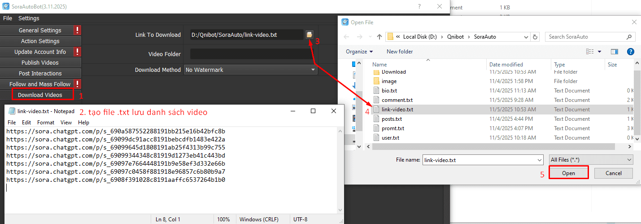Viewport: 641px width, 224px height.
Task: Open the Settings menu in SoraAutoBot
Action: point(29,18)
